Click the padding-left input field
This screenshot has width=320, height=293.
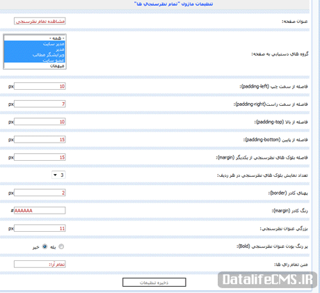[x=40, y=86]
